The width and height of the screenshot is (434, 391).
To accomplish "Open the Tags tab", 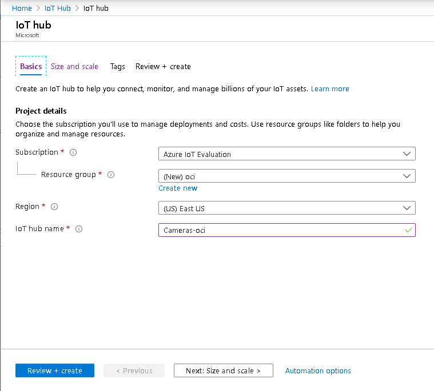I will tap(118, 67).
